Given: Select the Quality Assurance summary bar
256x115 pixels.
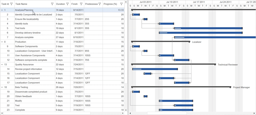Looking at the screenshot, I should click(174, 64).
